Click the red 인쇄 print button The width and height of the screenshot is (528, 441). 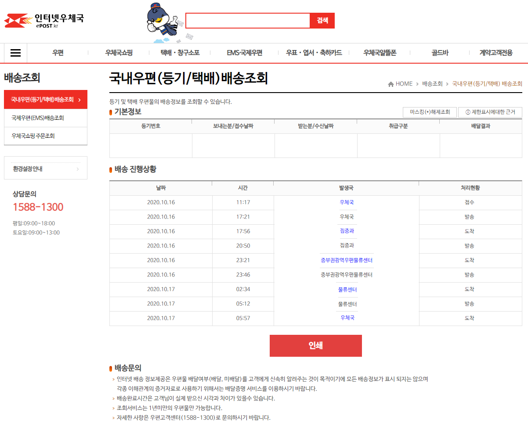coord(316,346)
